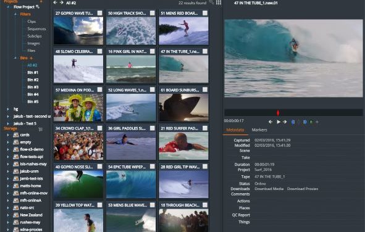Go back with the browser back arrow
Viewport: 365px width, 232px height.
[x=55, y=2]
